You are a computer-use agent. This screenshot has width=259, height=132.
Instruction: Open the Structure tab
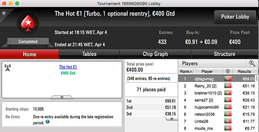[x=224, y=54]
